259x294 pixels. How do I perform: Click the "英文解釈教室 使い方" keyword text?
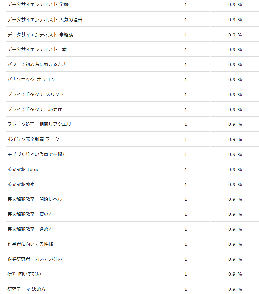[x=30, y=214]
